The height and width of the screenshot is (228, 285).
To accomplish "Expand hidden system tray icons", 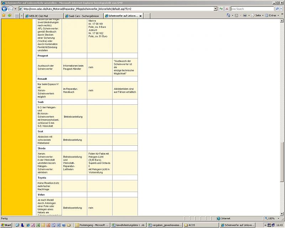I will 265,225.
